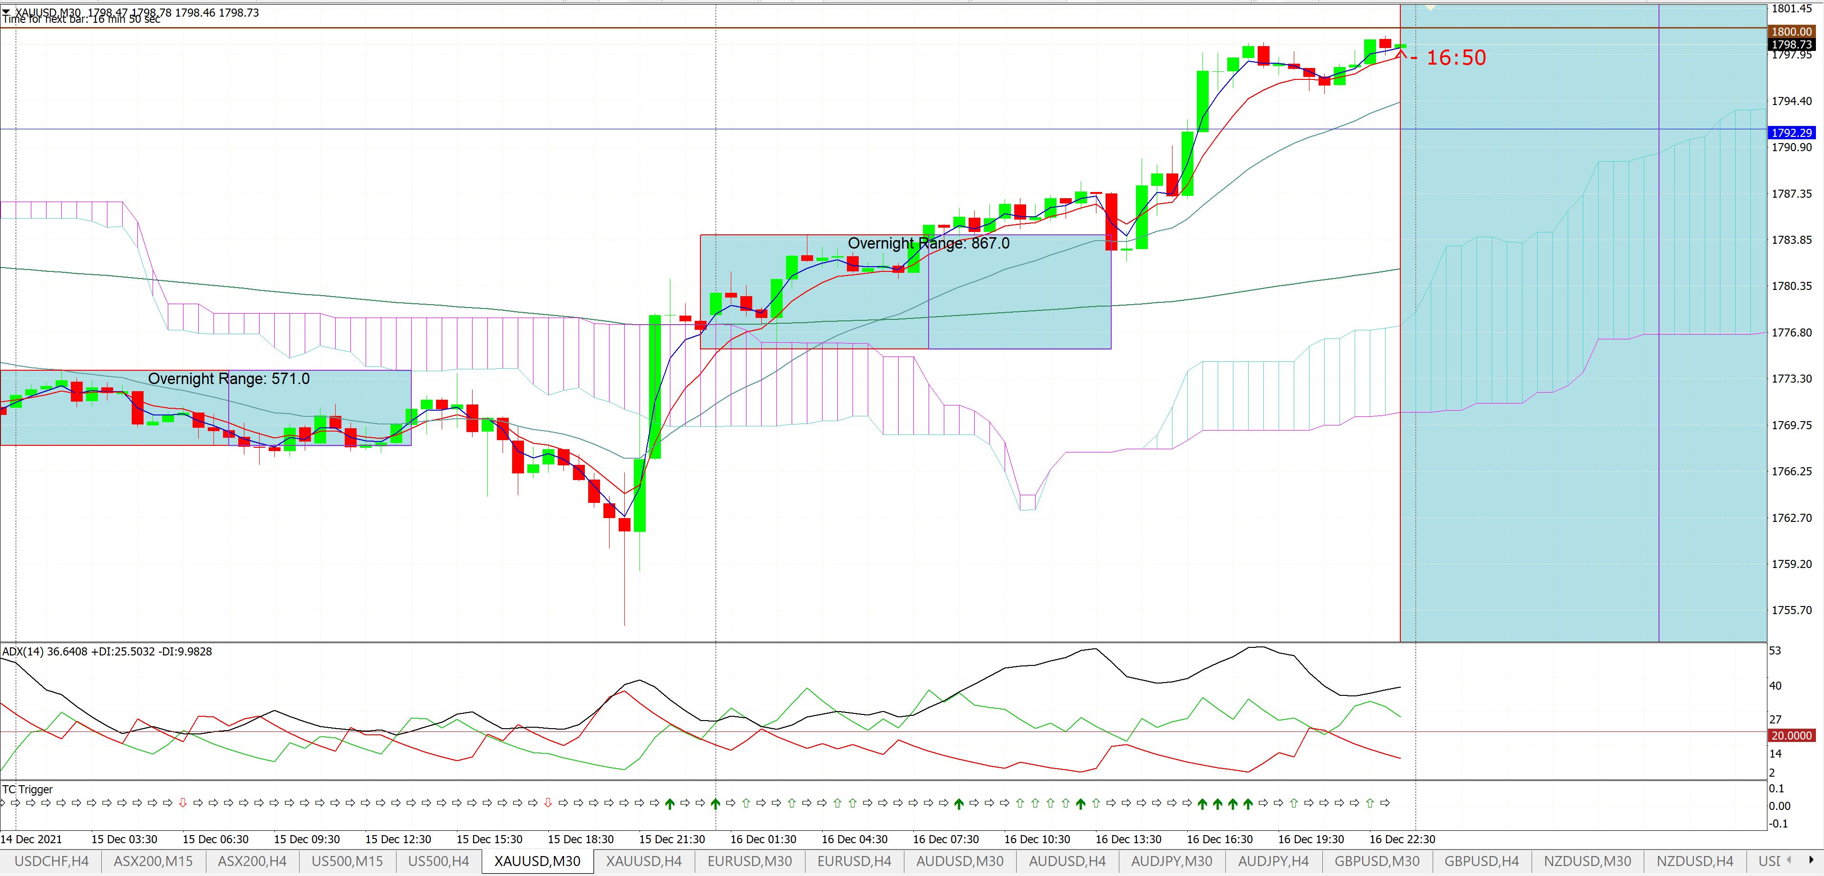This screenshot has width=1824, height=876.
Task: Open the AUDUSD,H4 tab
Action: coord(1067,861)
